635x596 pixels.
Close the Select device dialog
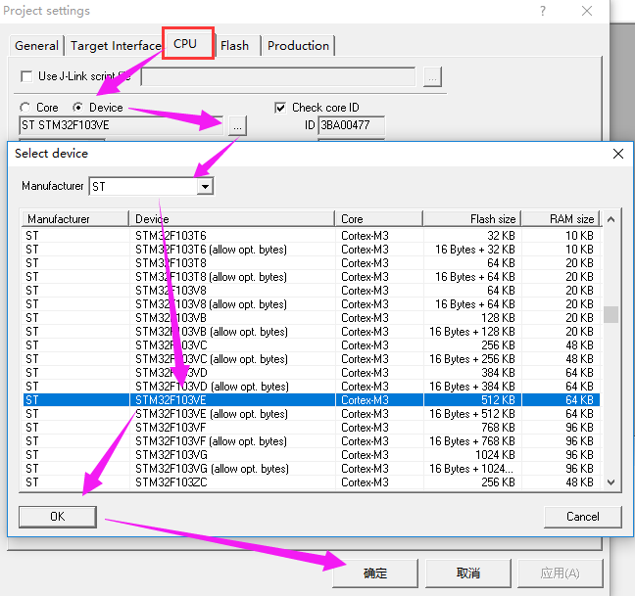pos(618,154)
